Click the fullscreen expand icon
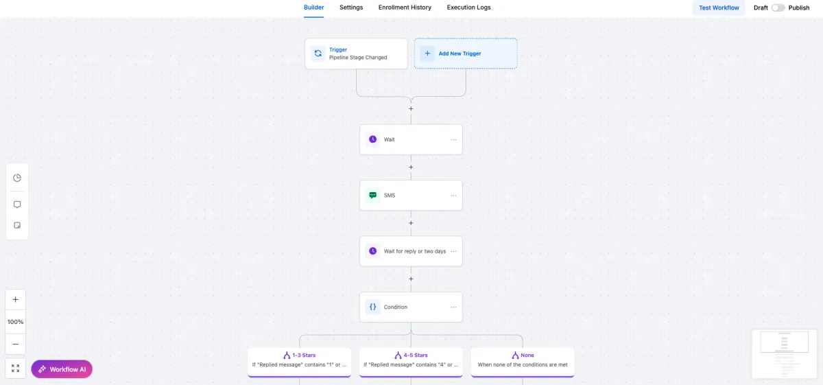The image size is (823, 385). tap(16, 369)
